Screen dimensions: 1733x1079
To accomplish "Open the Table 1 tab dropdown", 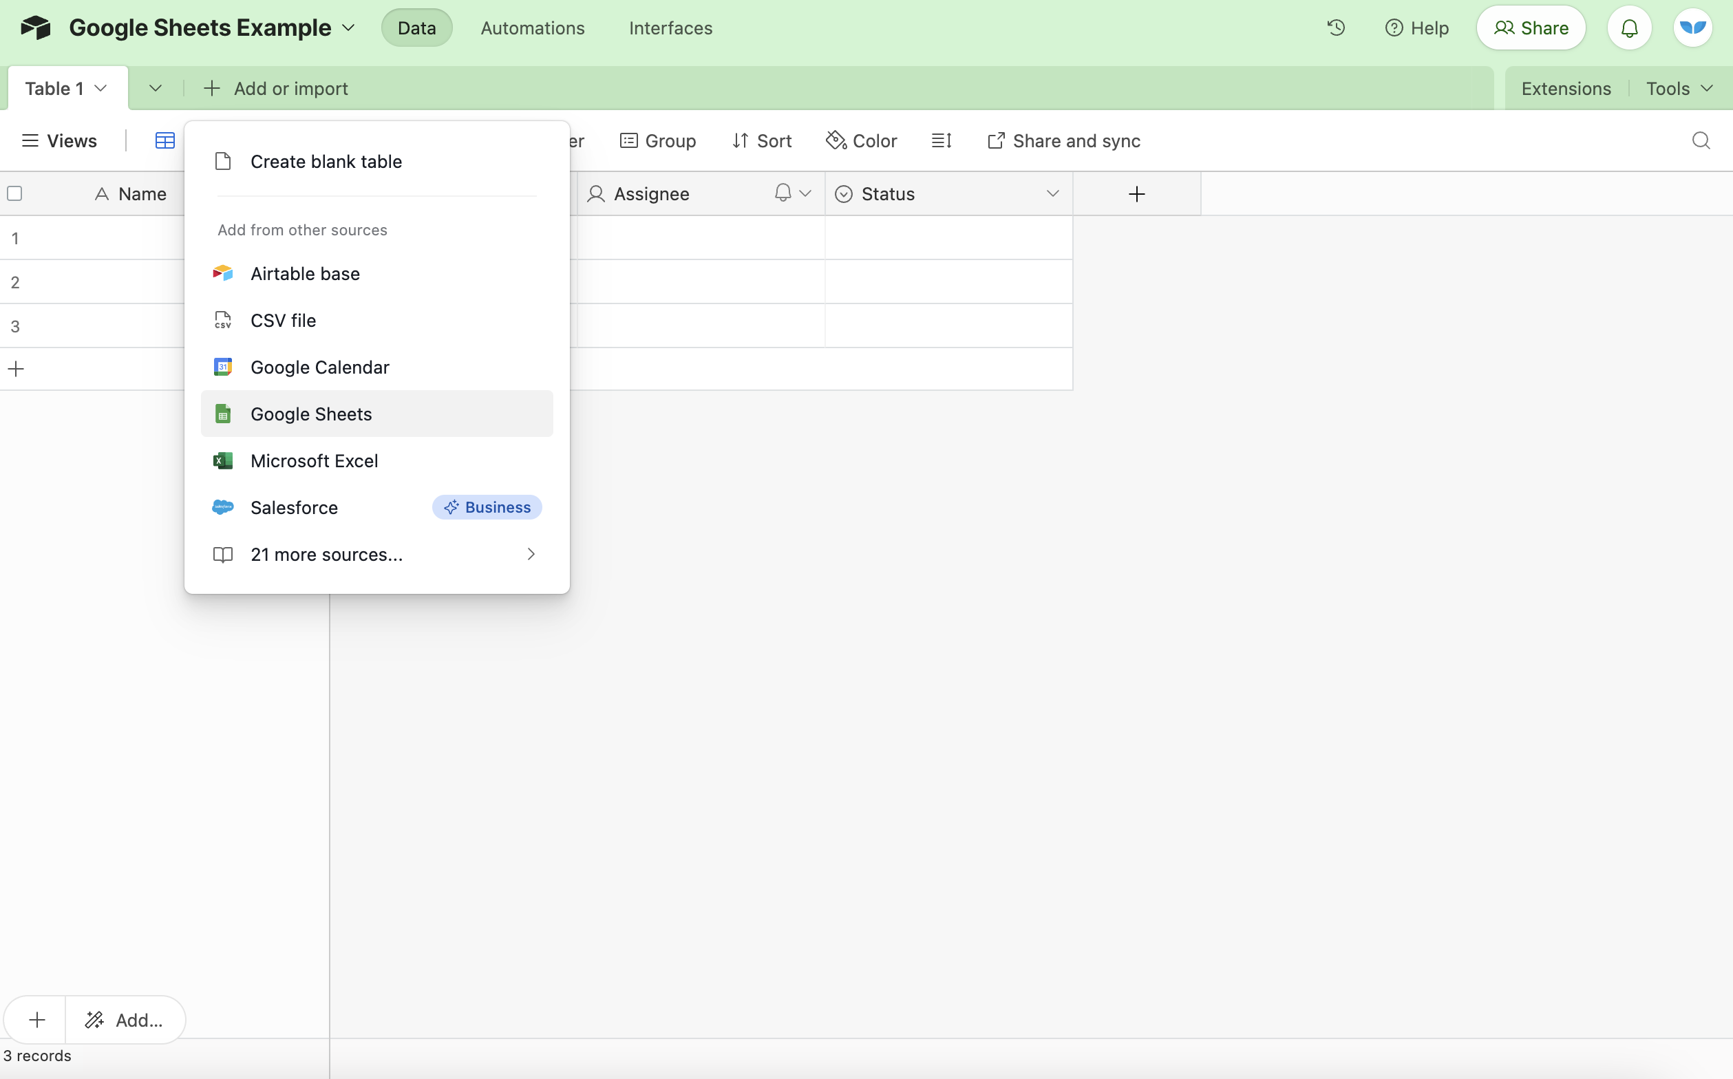I will 100,88.
